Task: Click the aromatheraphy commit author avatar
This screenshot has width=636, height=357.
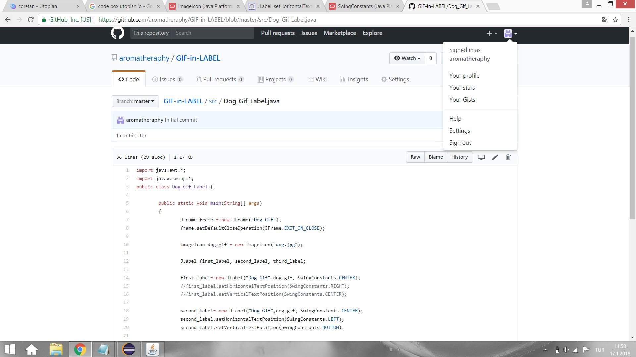Action: click(x=120, y=120)
